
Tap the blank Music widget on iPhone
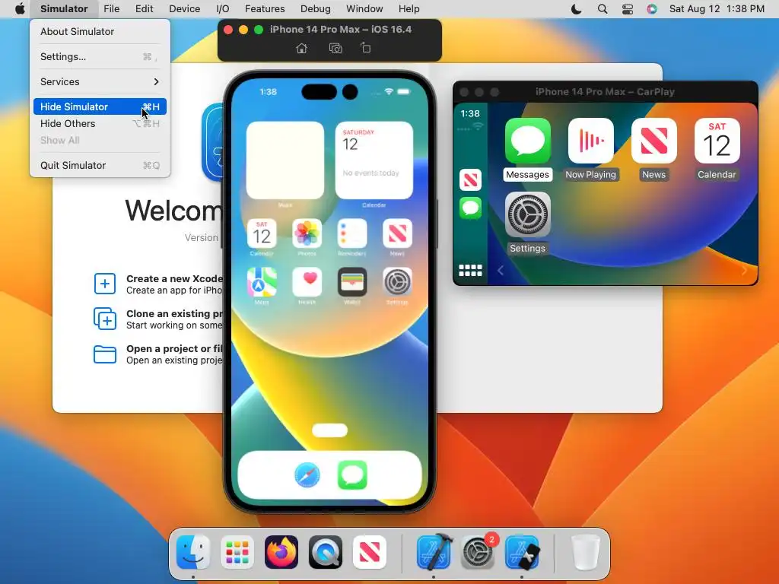tap(285, 160)
